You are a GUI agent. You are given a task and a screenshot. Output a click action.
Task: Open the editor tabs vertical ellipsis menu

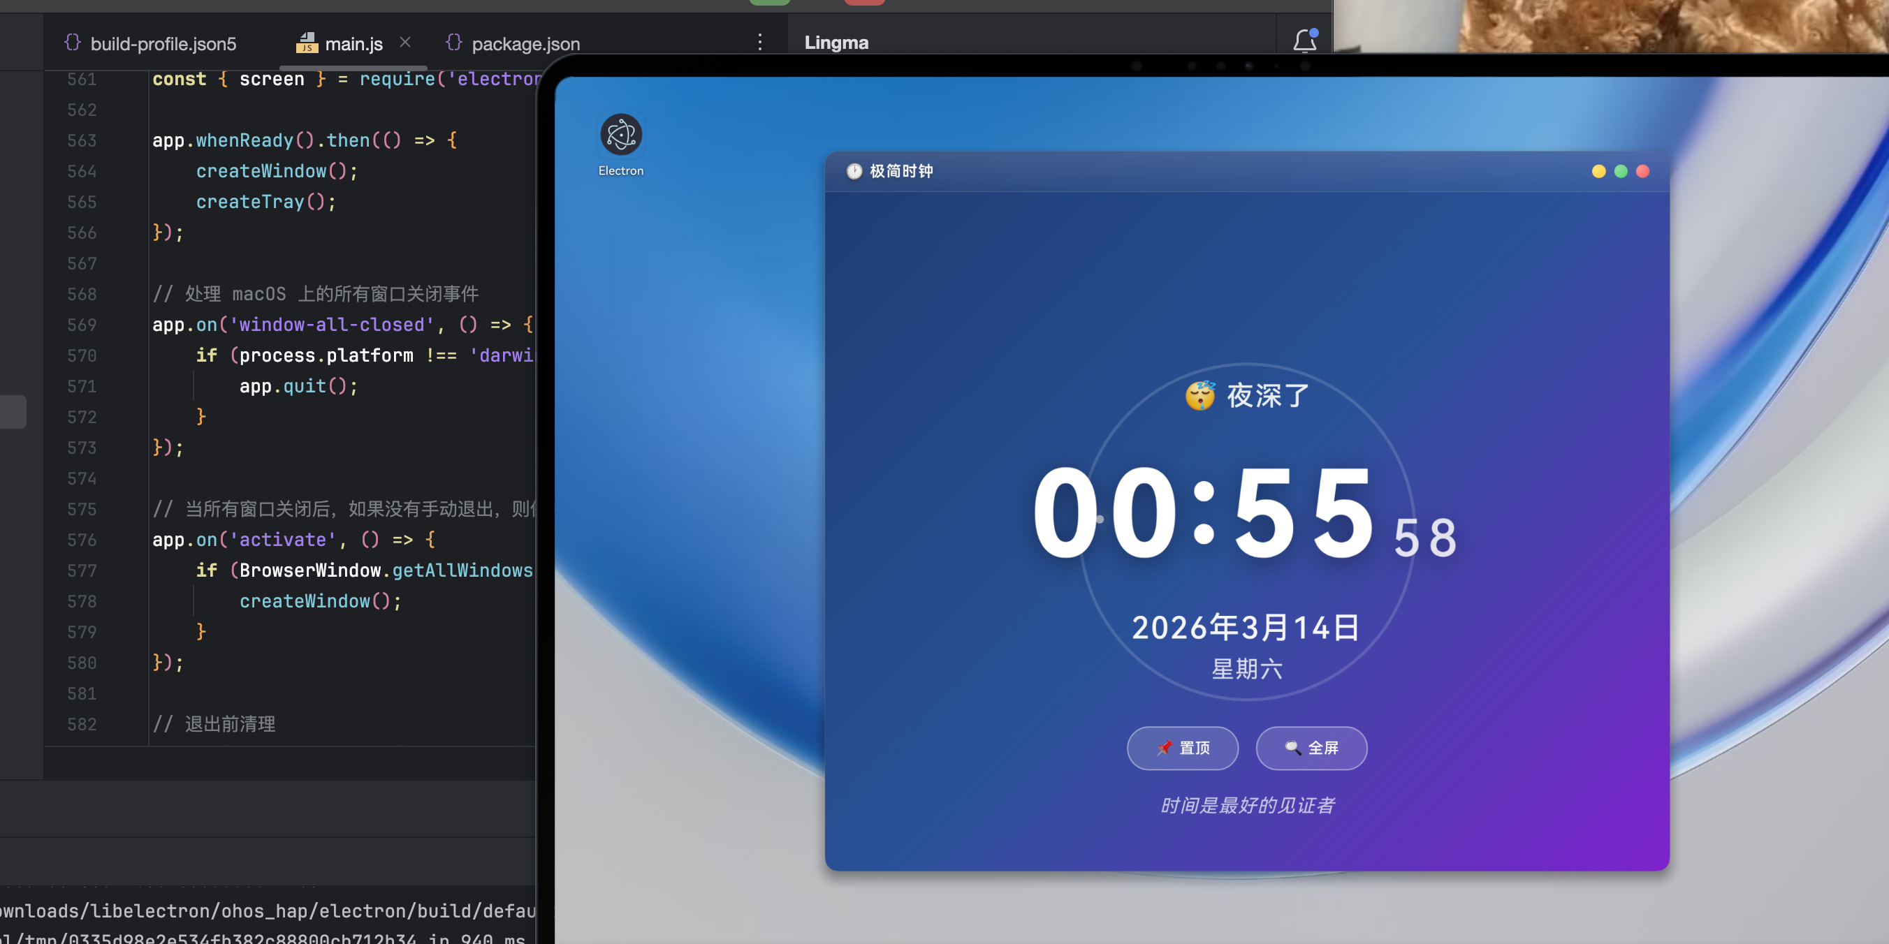pos(759,43)
